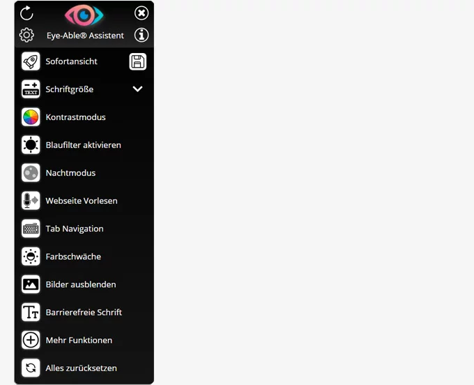Viewport: 474px width, 385px height.
Task: Toggle Nachtmodus on
Action: 70,173
